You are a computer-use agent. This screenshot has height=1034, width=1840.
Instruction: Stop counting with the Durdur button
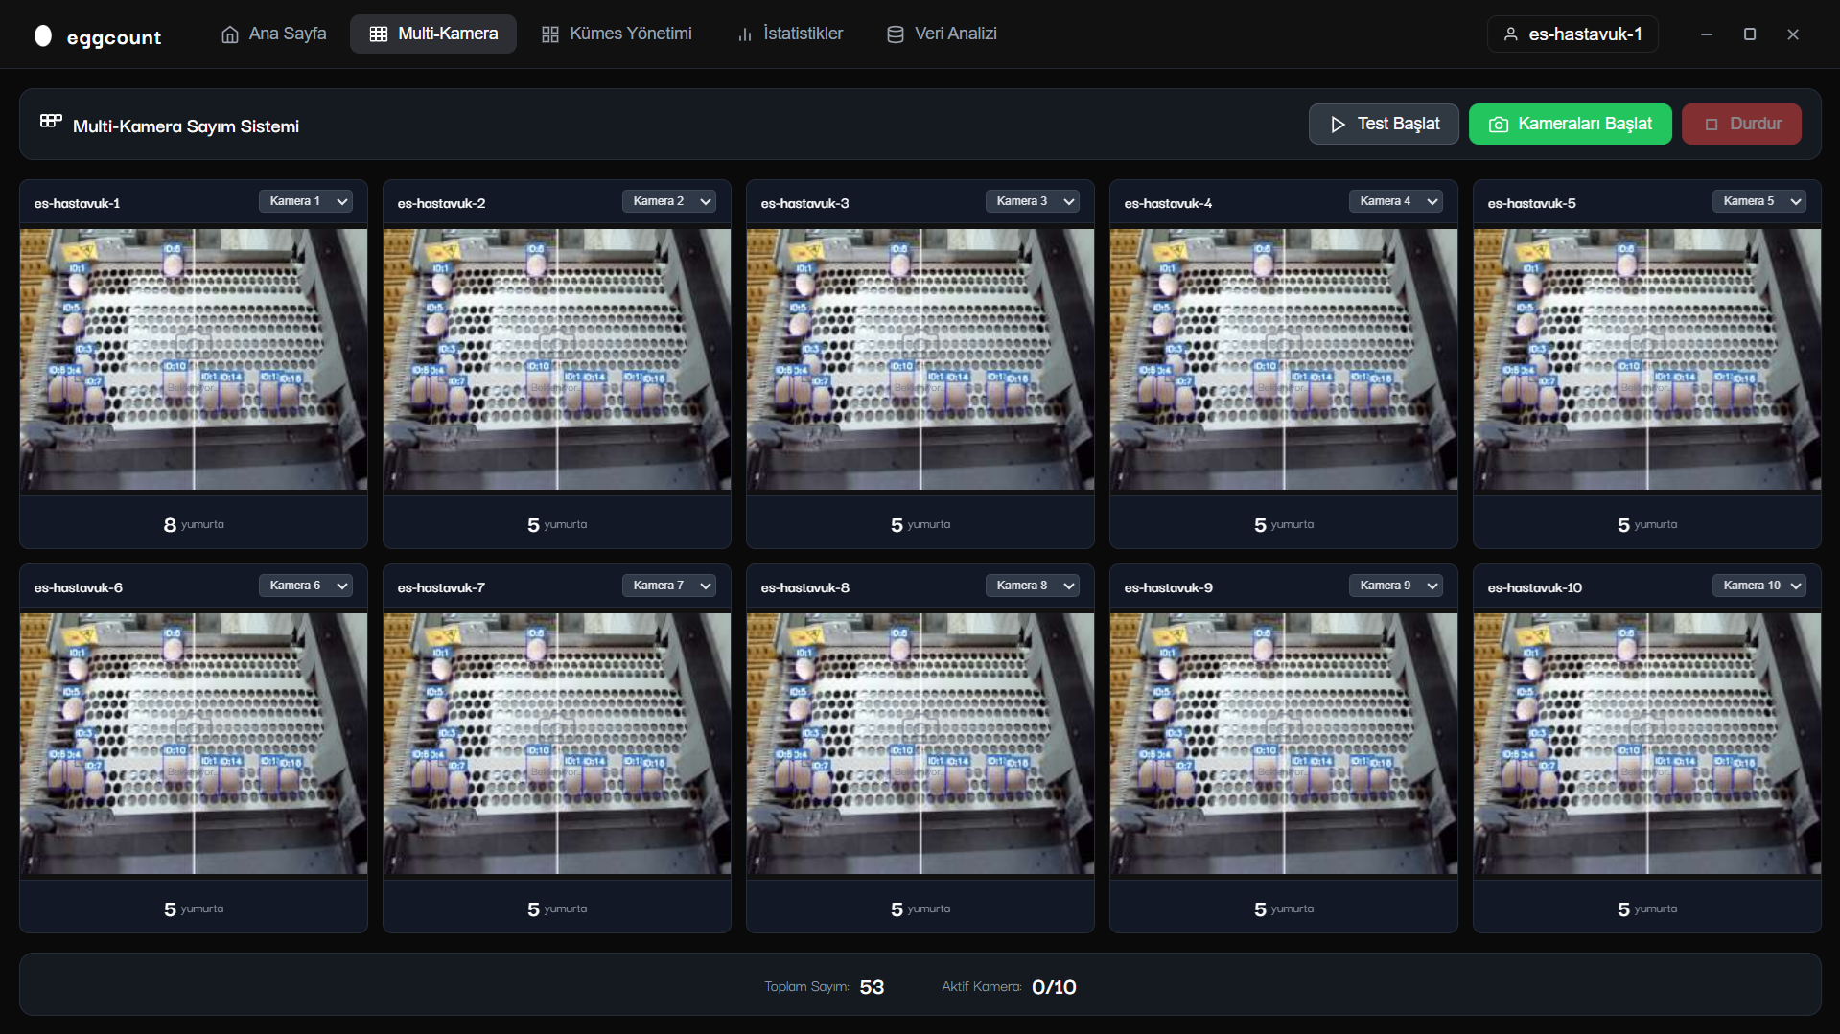click(x=1741, y=125)
